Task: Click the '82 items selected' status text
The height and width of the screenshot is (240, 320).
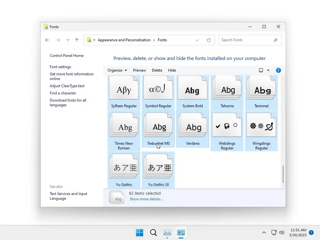Action: 145,193
